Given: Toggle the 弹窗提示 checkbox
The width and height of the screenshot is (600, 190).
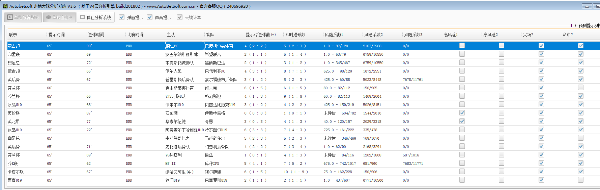Looking at the screenshot, I should (x=122, y=17).
